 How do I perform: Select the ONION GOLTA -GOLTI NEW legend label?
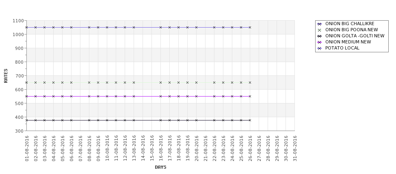(355, 36)
